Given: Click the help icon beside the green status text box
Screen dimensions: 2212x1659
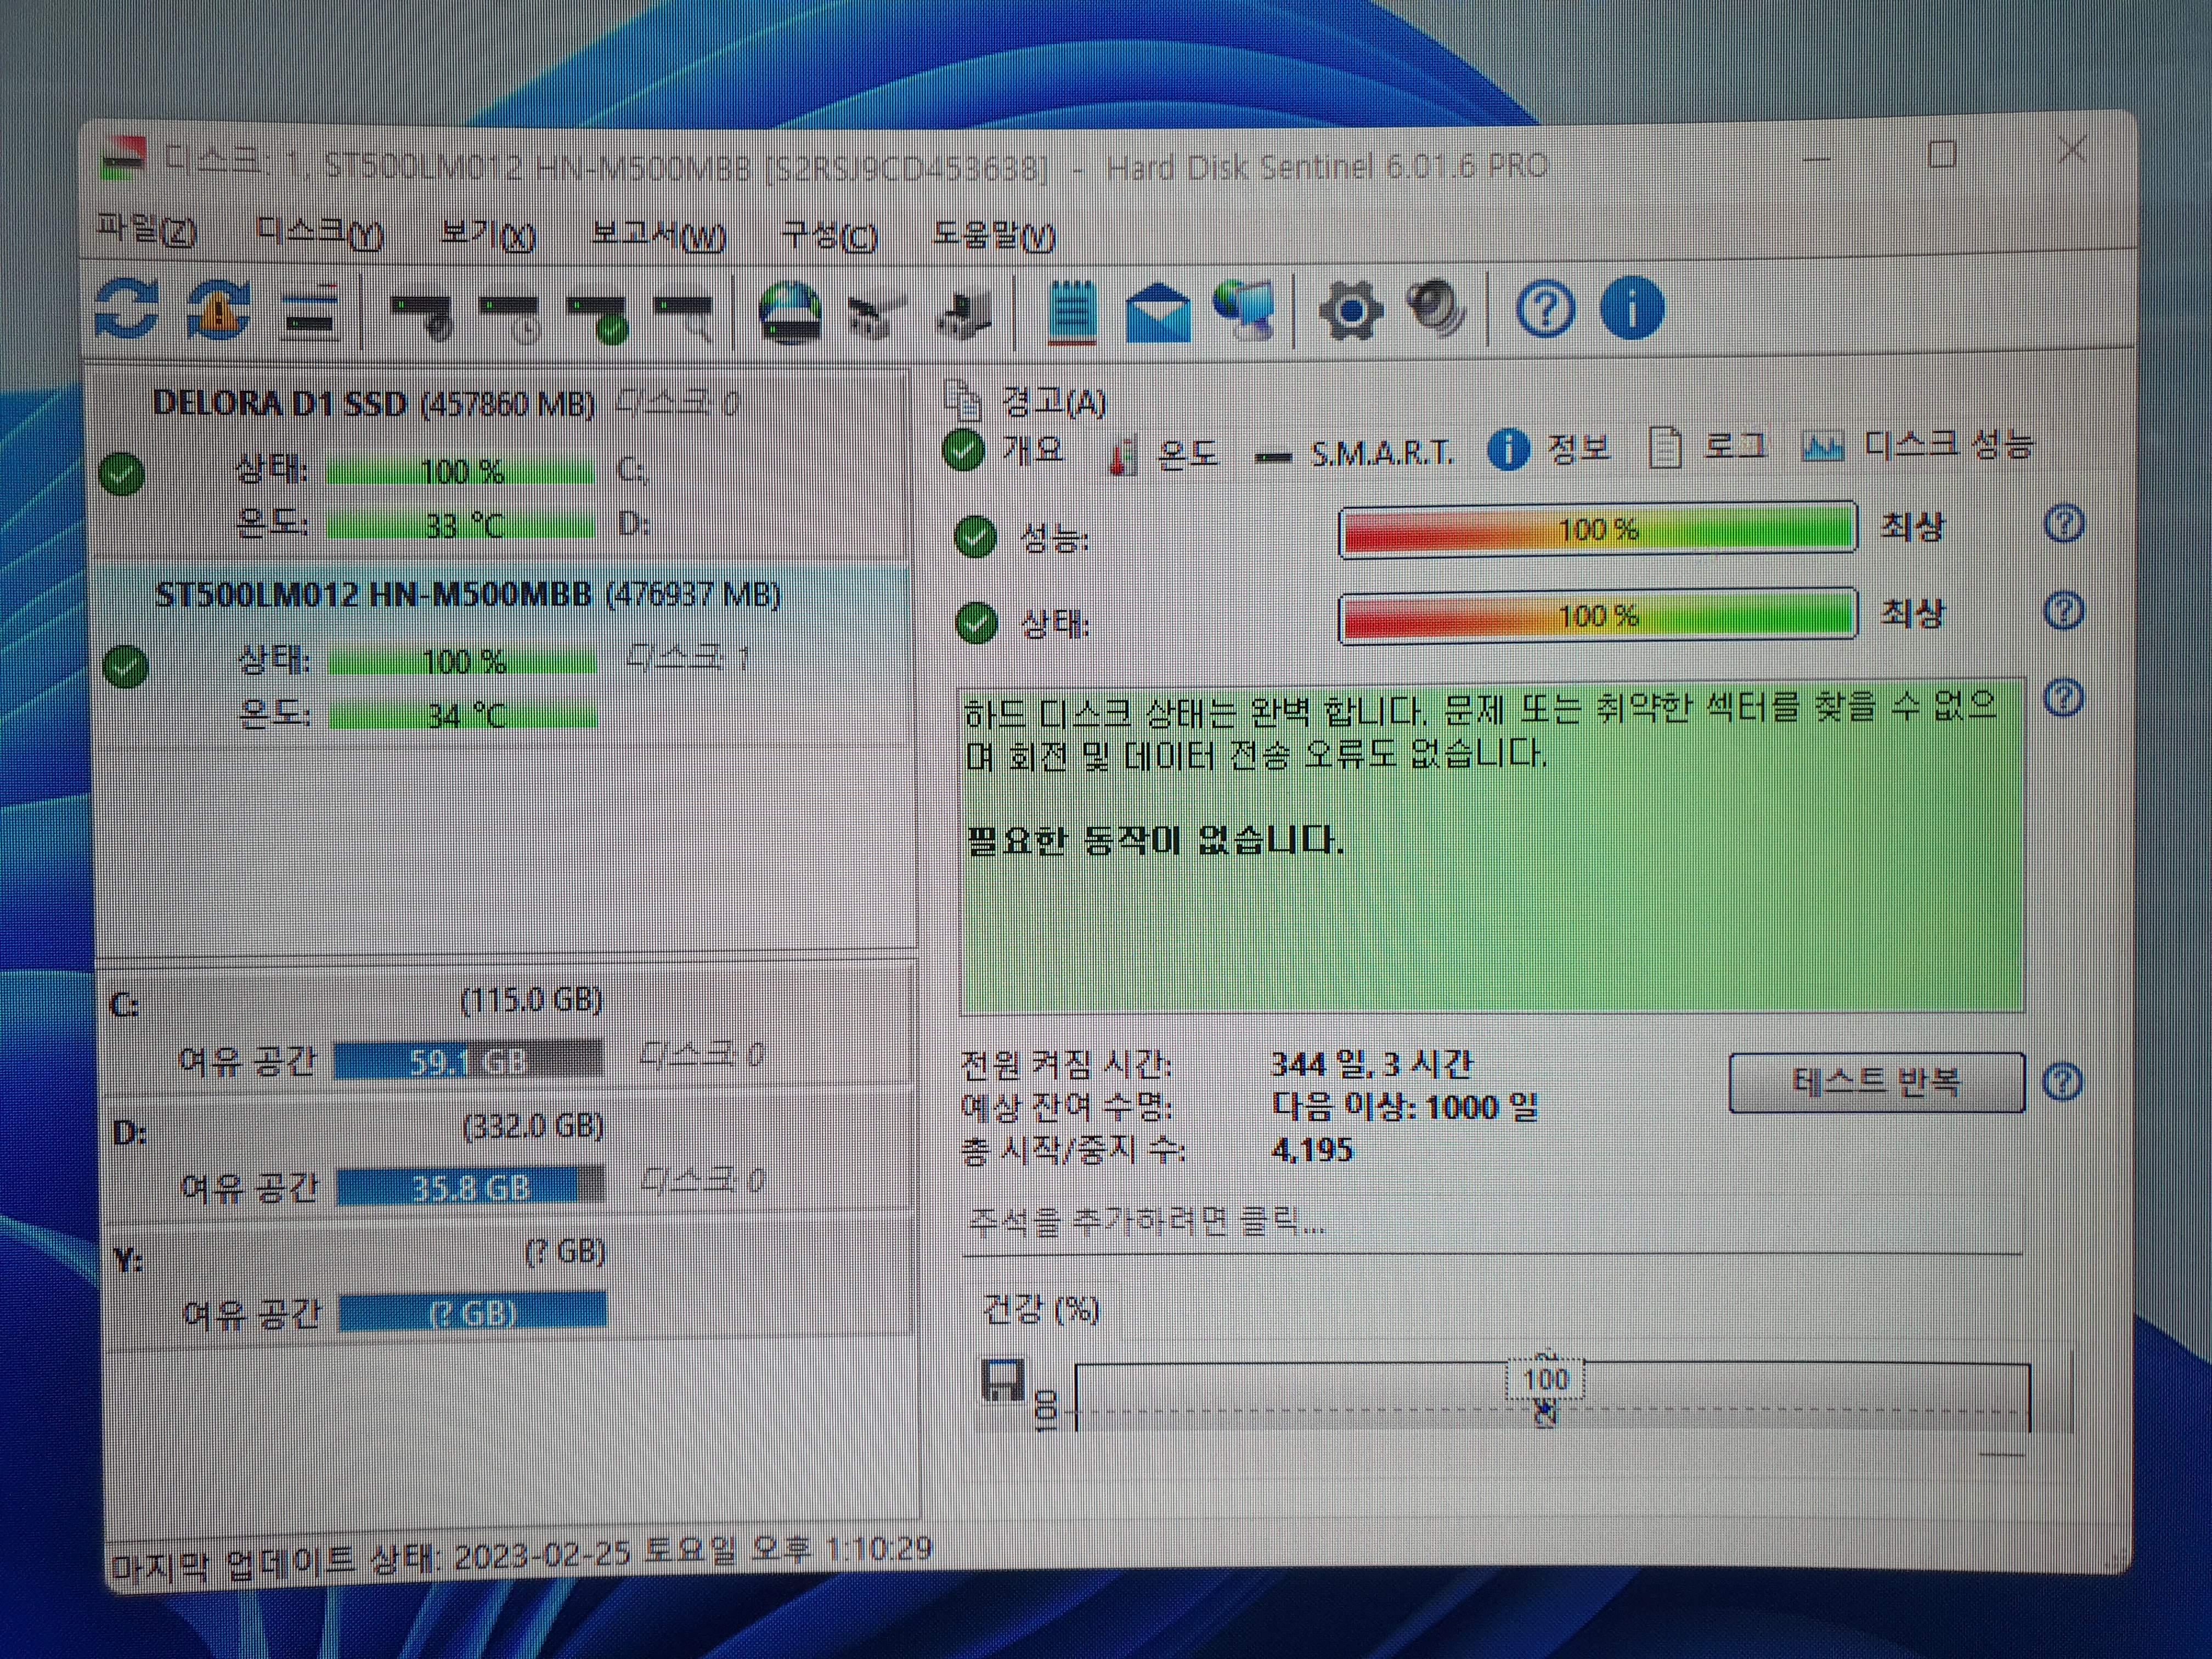Looking at the screenshot, I should (x=2063, y=697).
